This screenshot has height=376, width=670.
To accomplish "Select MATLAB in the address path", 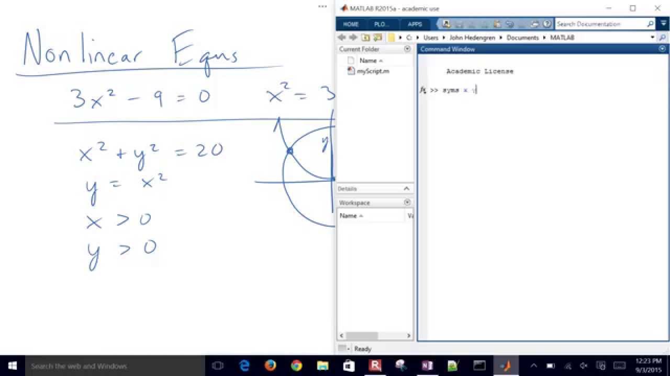I will click(x=562, y=38).
